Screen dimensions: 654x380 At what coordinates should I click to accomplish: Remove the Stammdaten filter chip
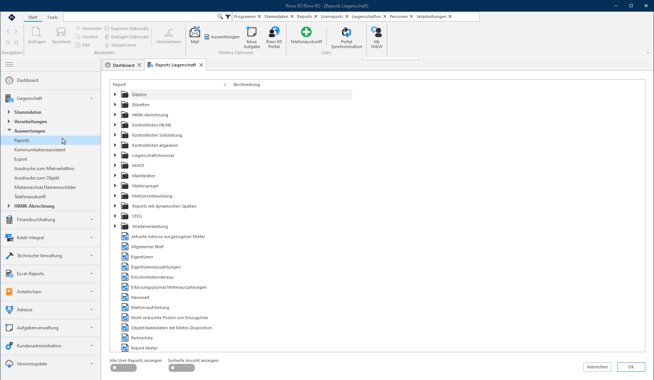(x=292, y=17)
